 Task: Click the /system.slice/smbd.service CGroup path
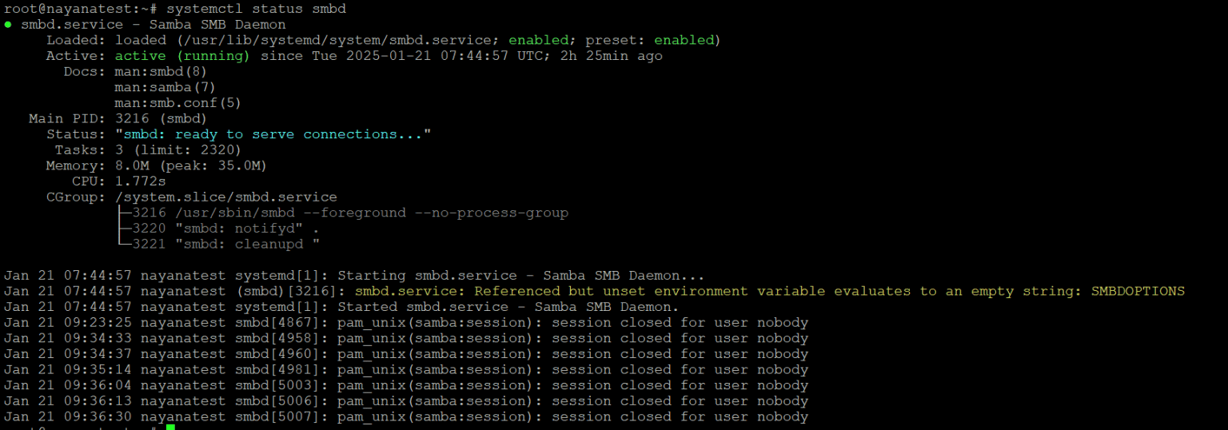pos(226,197)
